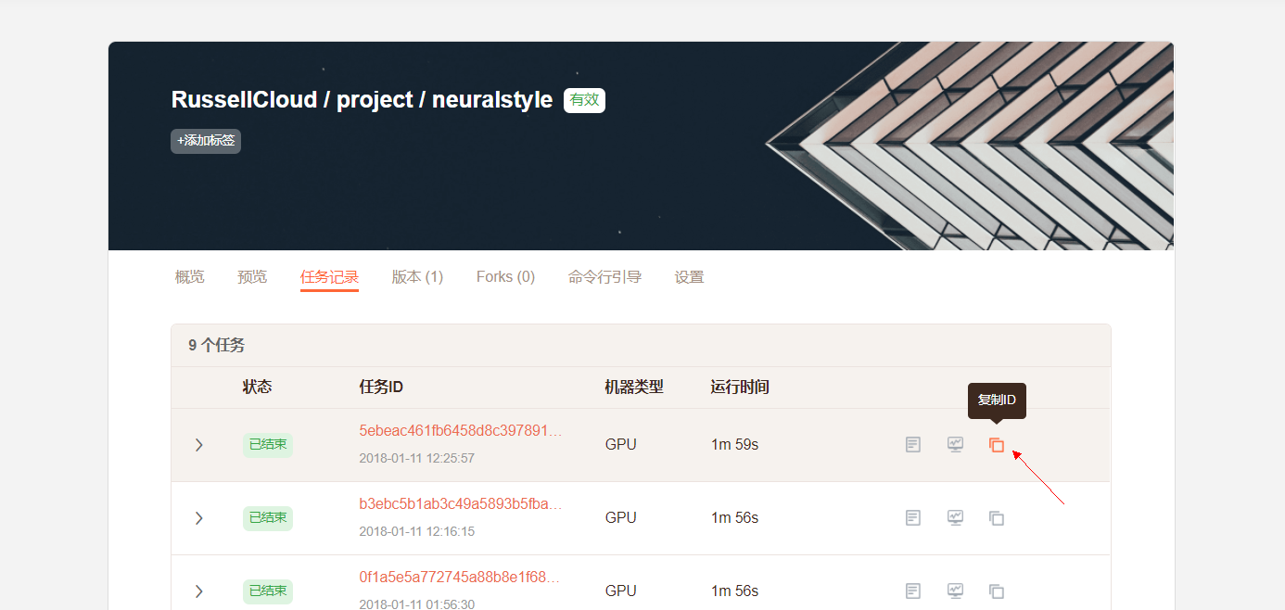Expand the row of task 0f1a5e5a772745a88b8e1f68

(198, 591)
